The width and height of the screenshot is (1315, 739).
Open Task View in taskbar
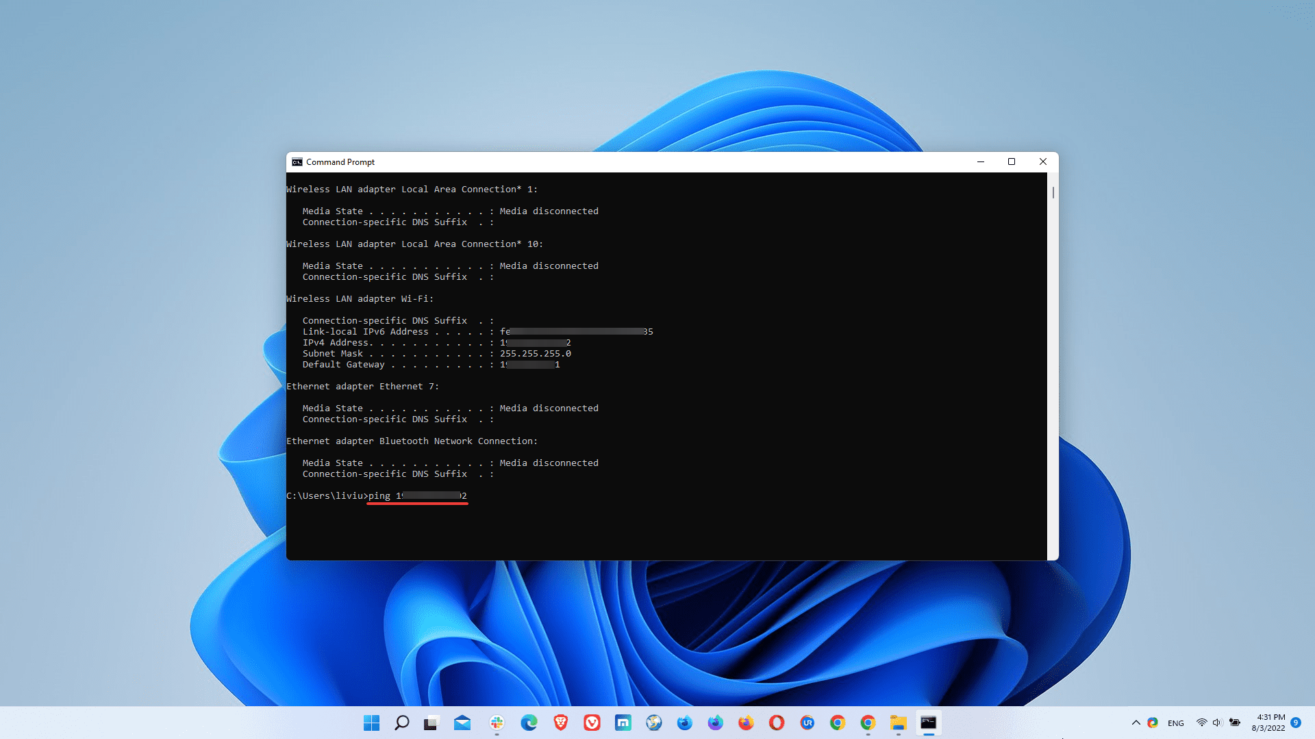click(431, 723)
